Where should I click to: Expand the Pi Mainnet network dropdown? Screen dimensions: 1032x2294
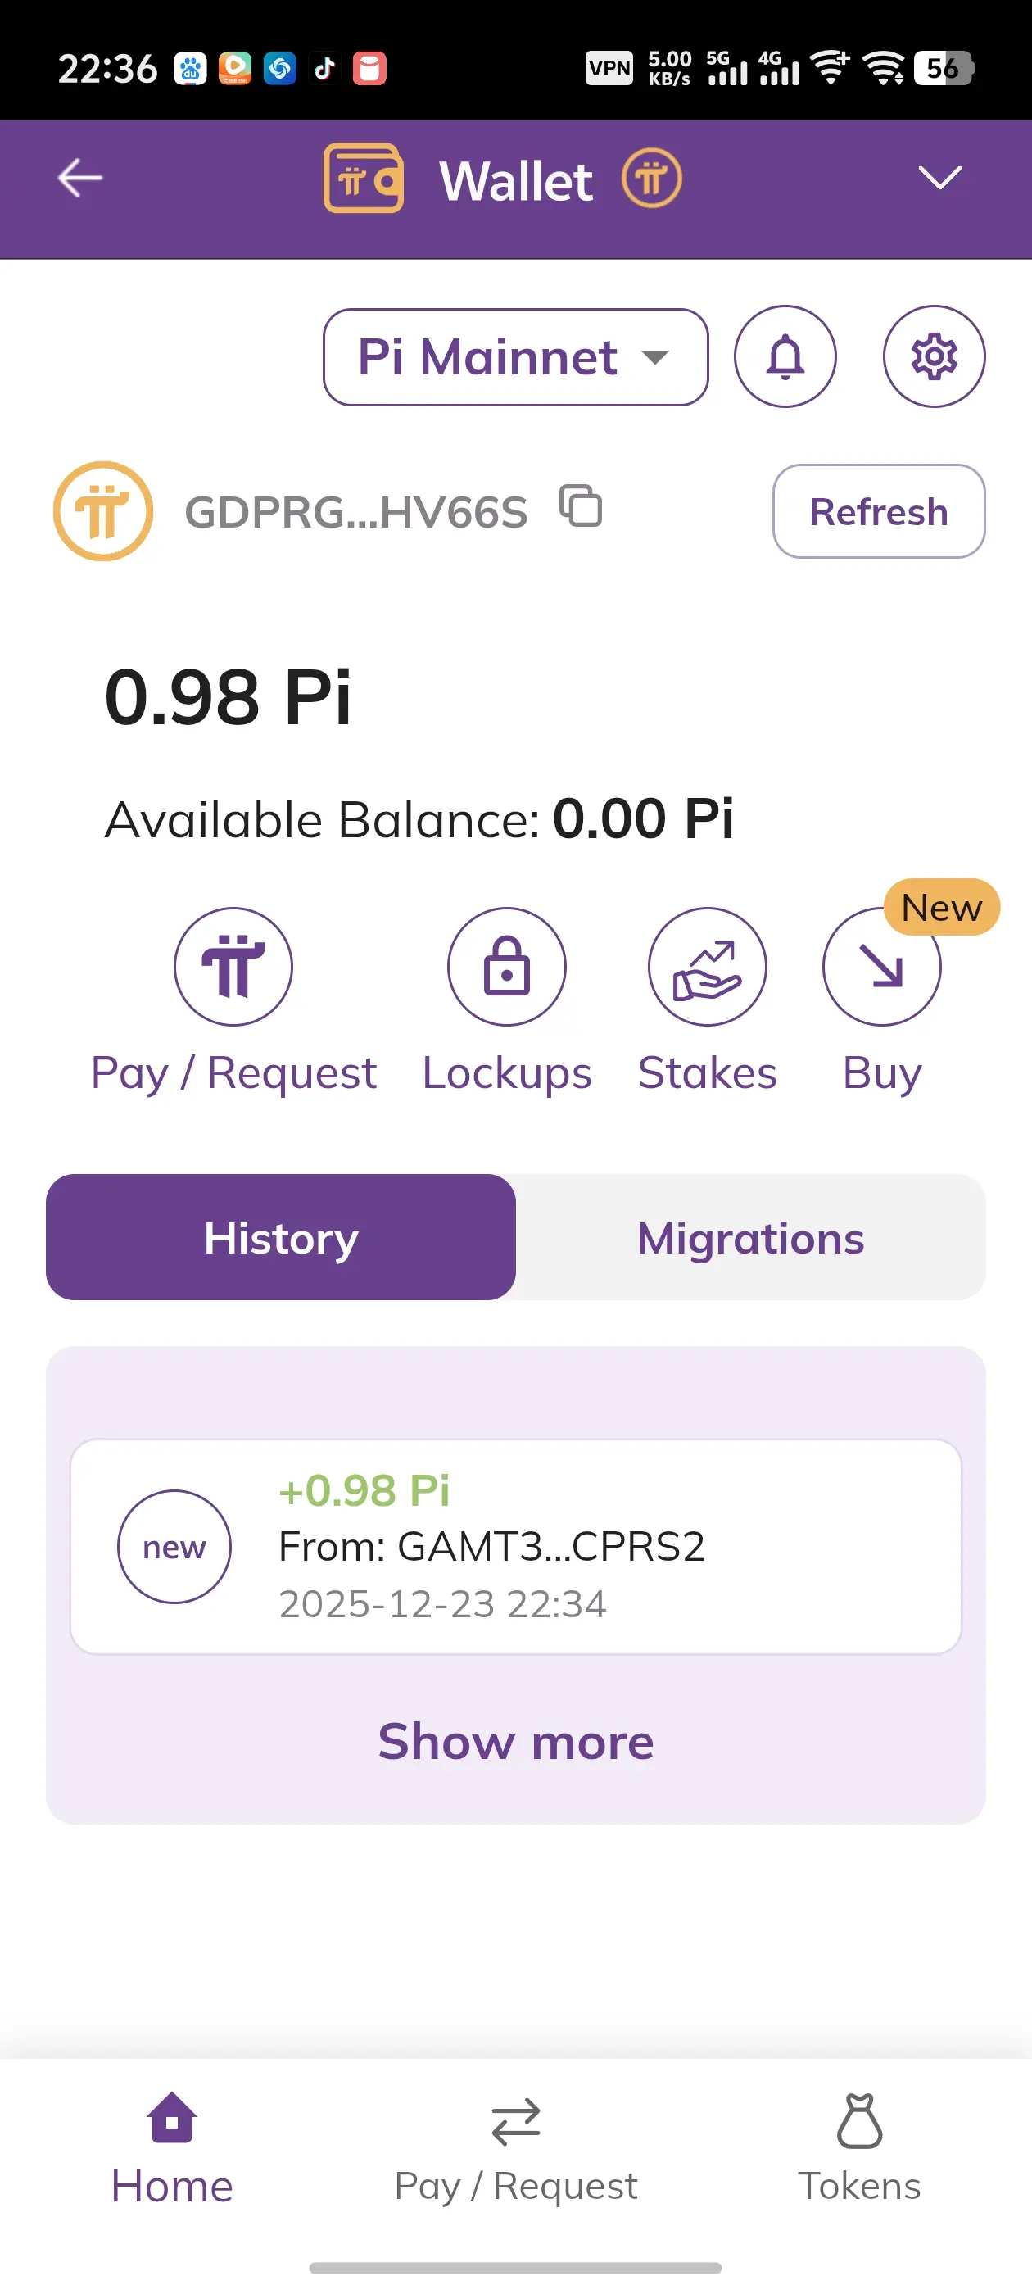tap(515, 357)
